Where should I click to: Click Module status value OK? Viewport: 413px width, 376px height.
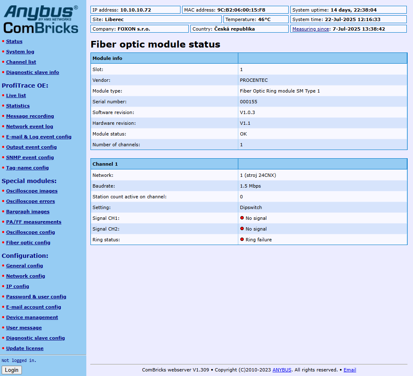click(243, 134)
